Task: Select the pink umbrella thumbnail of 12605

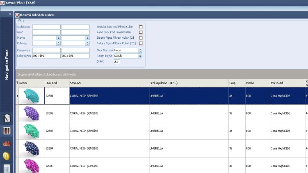Action: [31, 166]
